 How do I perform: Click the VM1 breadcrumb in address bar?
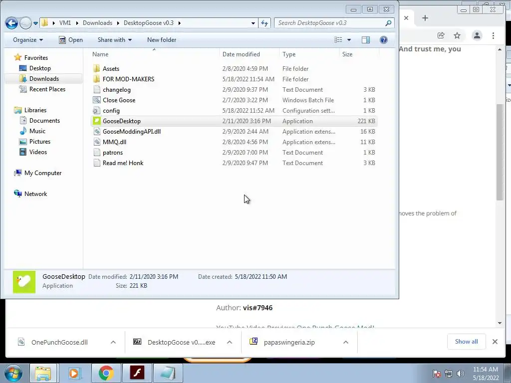point(65,23)
